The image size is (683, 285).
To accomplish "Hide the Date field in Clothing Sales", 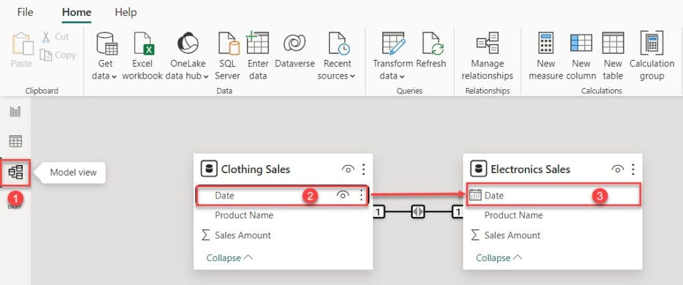I will pos(343,196).
